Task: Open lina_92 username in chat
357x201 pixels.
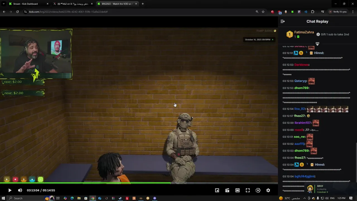Action: coord(300,109)
